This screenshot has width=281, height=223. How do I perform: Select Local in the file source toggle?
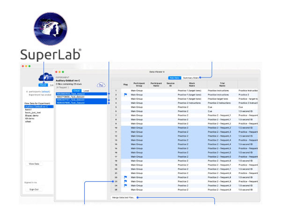click(x=86, y=90)
